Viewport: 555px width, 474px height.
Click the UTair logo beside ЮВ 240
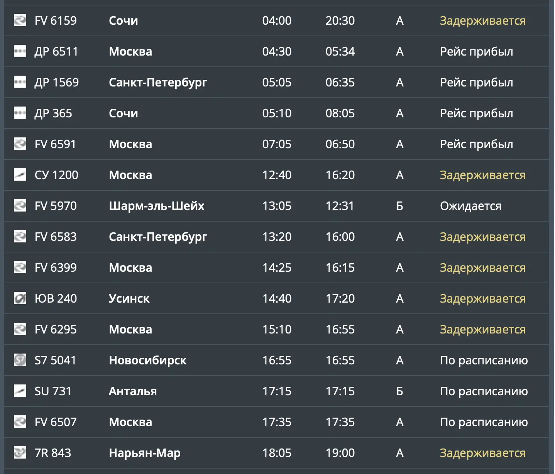coord(20,298)
